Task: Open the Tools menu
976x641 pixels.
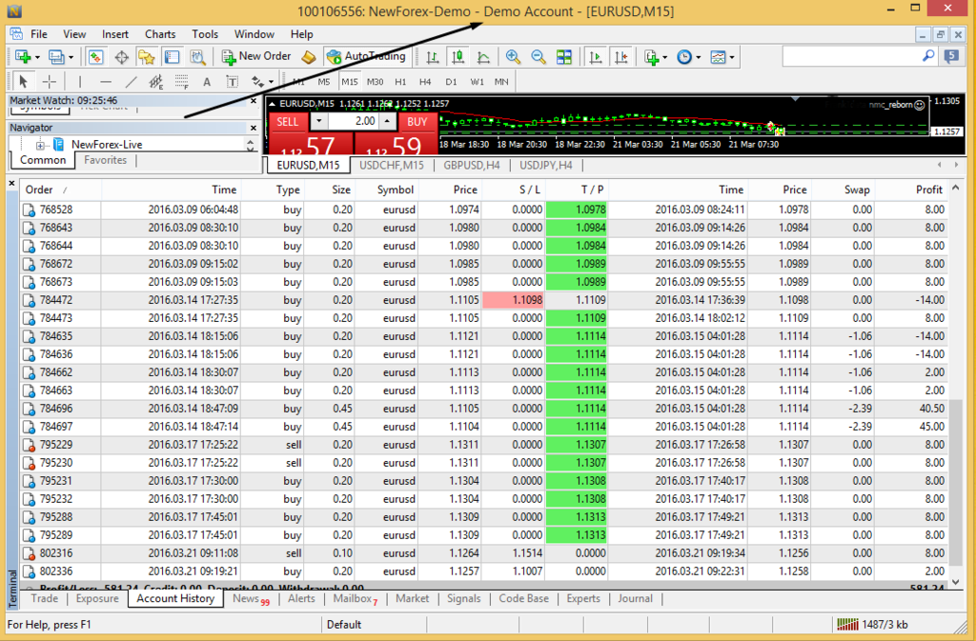Action: 205,34
